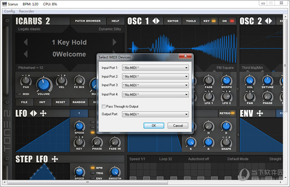
Task: Toggle the lit orange LFO mode indicator
Action: [x=92, y=132]
